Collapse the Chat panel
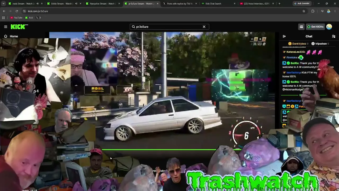 [x=284, y=36]
